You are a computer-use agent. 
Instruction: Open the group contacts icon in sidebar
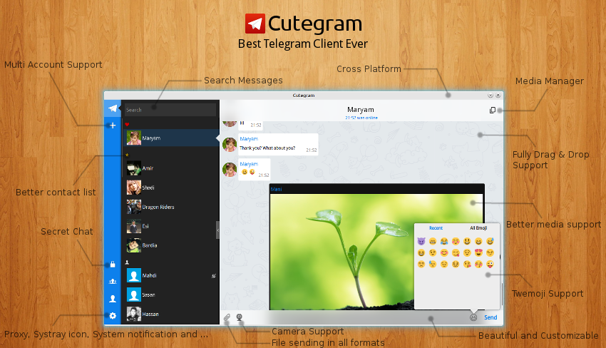[113, 282]
